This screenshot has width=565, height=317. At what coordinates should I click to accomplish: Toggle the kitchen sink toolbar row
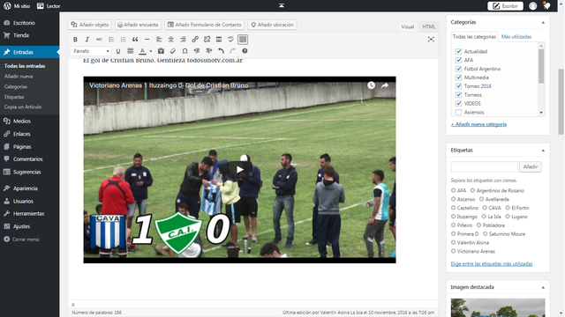coord(243,40)
